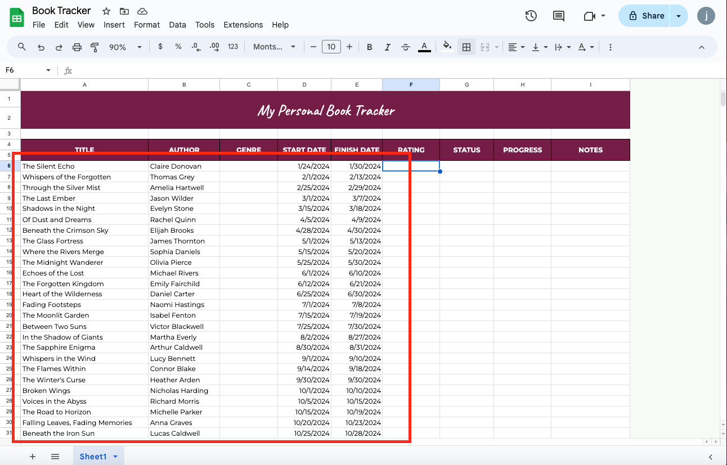The height and width of the screenshot is (465, 727).
Task: Open the Sheet1 tab dropdown arrow
Action: pyautogui.click(x=115, y=457)
